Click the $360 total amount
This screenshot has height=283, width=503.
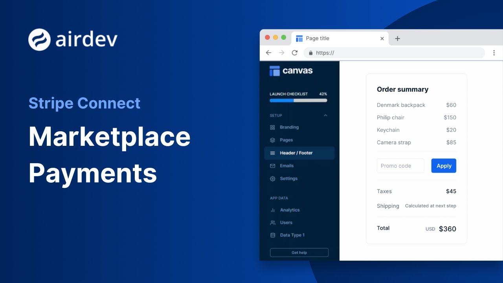[448, 229]
